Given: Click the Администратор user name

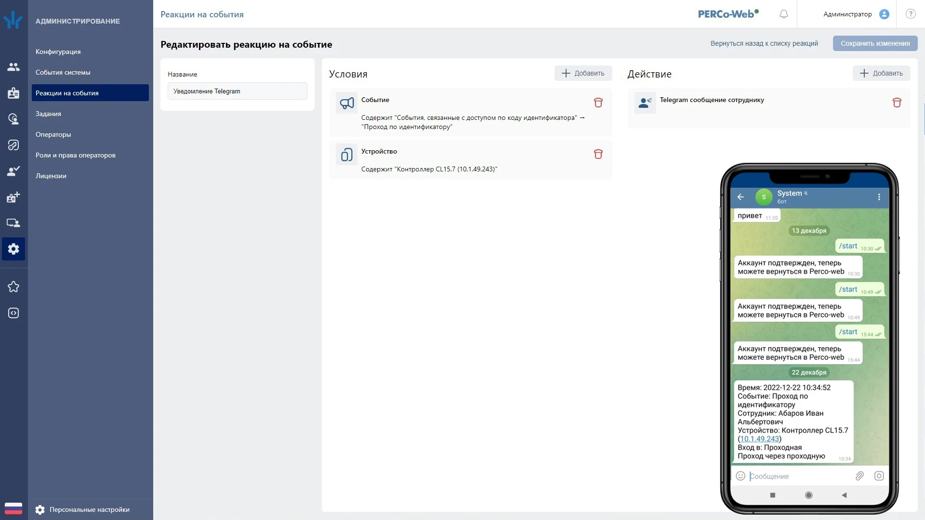Looking at the screenshot, I should pos(847,14).
